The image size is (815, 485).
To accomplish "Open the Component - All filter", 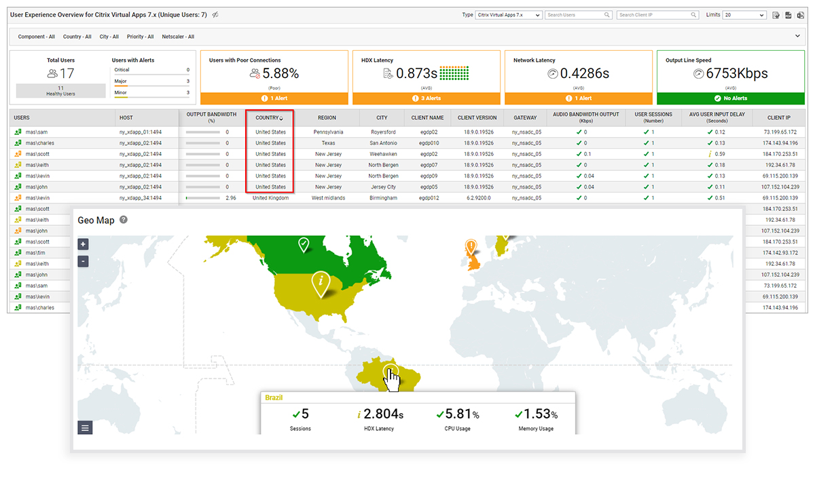I will 37,37.
